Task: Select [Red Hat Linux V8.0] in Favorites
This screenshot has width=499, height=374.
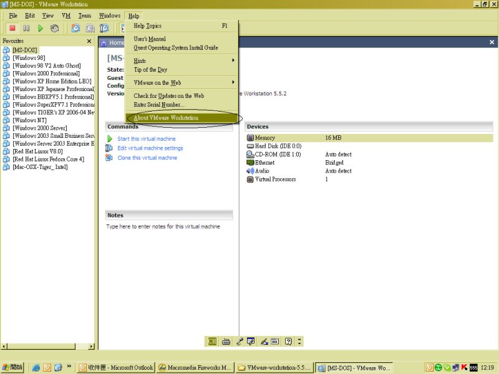Action: [37, 151]
